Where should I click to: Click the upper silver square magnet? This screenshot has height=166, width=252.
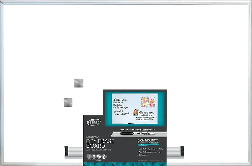click(78, 83)
